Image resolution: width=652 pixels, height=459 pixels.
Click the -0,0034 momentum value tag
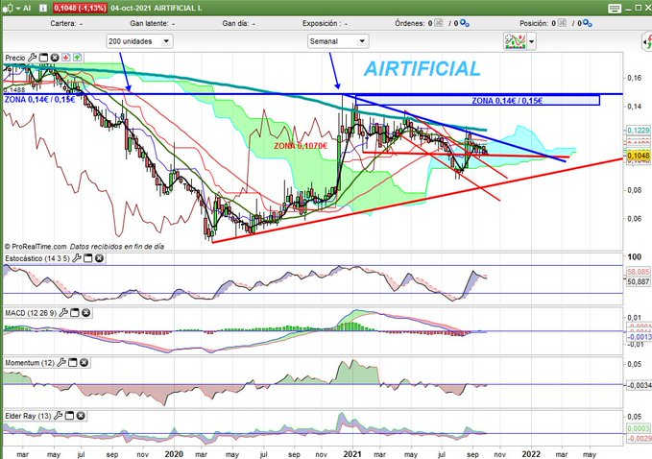(x=638, y=385)
